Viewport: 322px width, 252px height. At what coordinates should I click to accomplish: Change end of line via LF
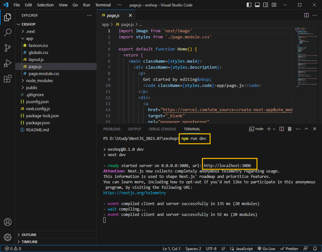(x=223, y=248)
